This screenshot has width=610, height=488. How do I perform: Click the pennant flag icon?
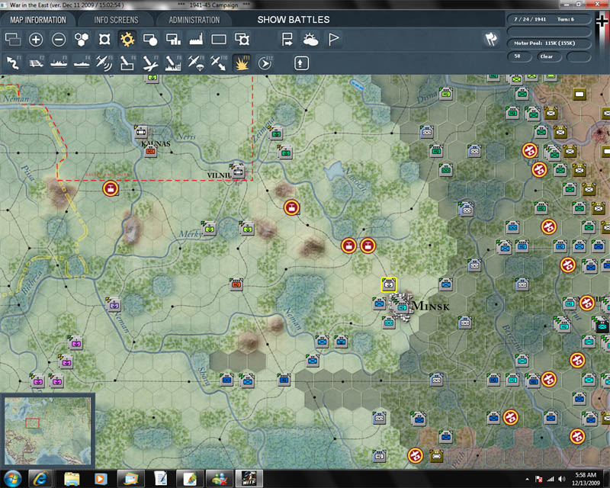333,40
